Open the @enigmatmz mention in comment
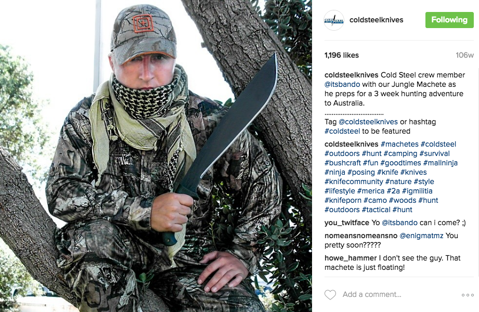This screenshot has width=479, height=312. [x=421, y=236]
